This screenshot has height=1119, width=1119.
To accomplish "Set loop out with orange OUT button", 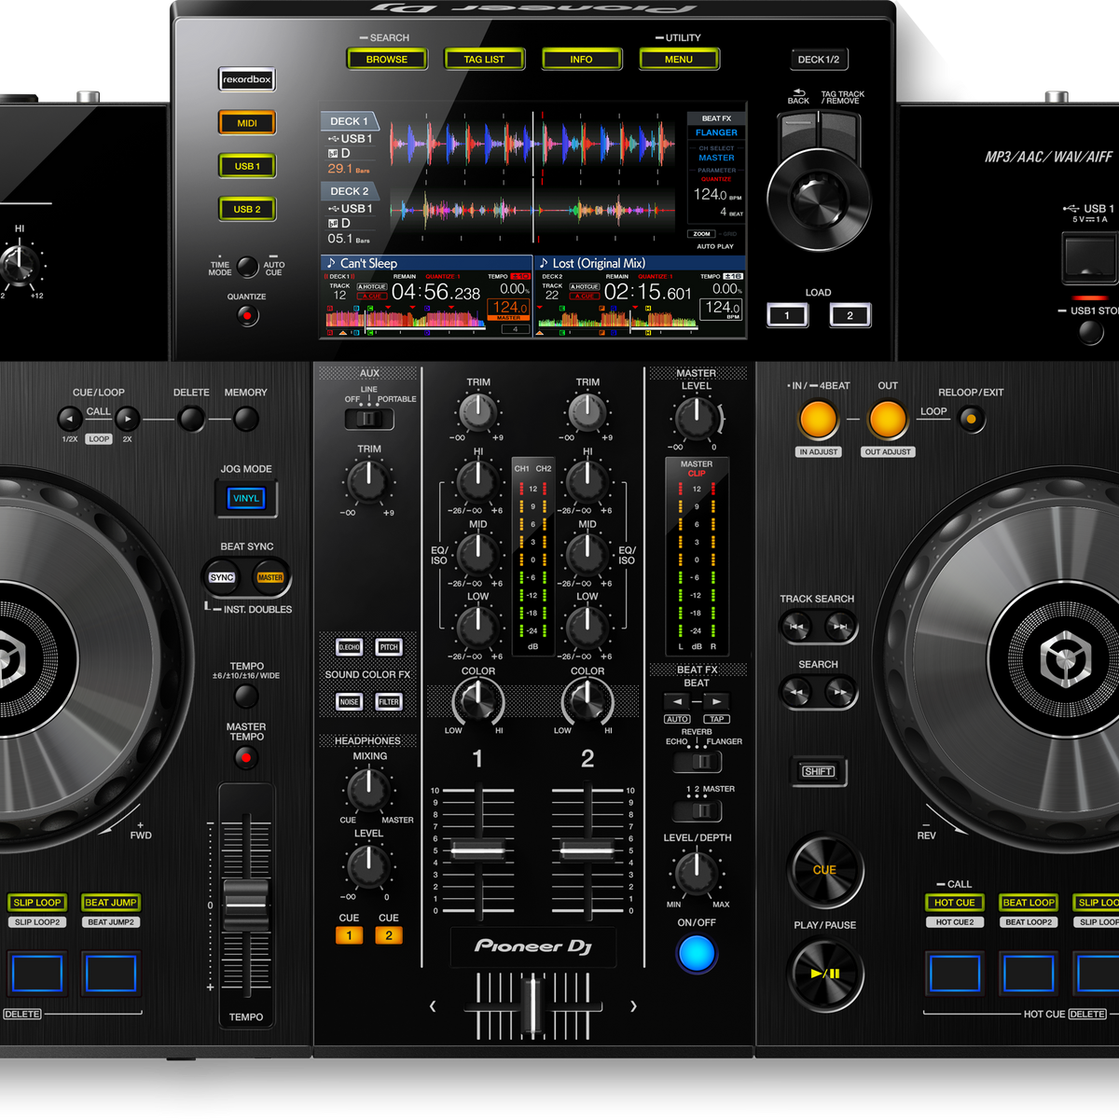I will point(888,420).
